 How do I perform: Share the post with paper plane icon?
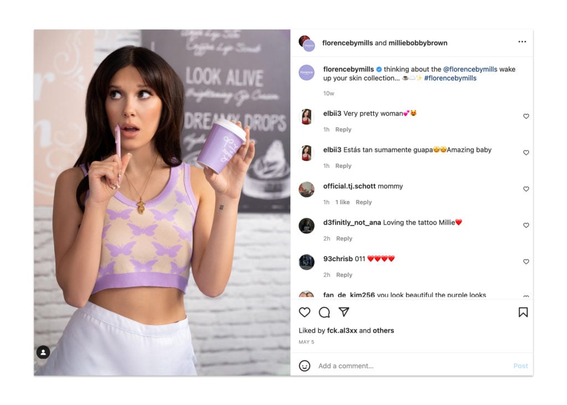coord(344,312)
